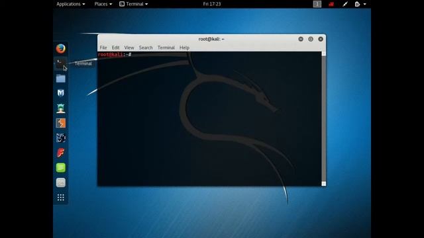Launch Metasploit from the dock
This screenshot has width=424, height=238.
(60, 93)
